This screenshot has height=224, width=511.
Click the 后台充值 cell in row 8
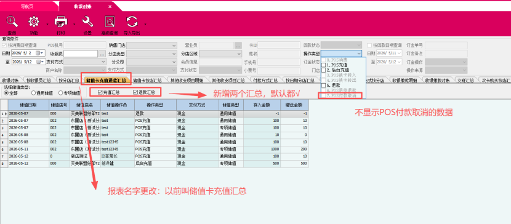(x=155, y=164)
